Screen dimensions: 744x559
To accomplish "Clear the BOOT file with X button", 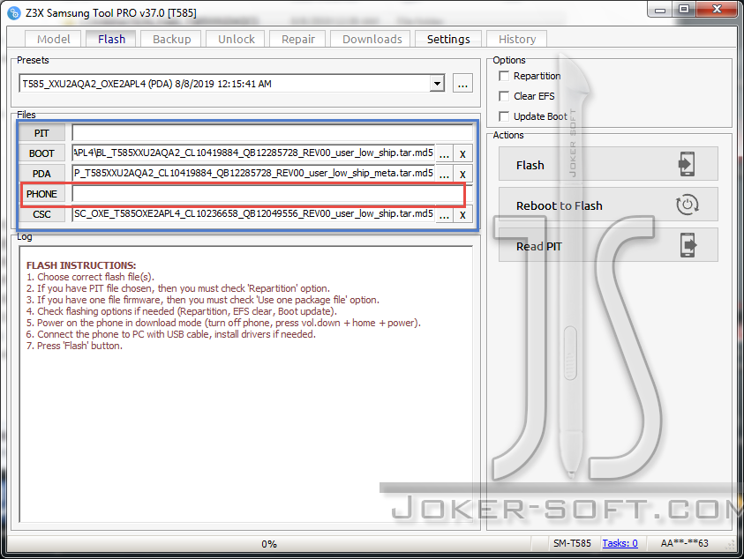I will (462, 153).
